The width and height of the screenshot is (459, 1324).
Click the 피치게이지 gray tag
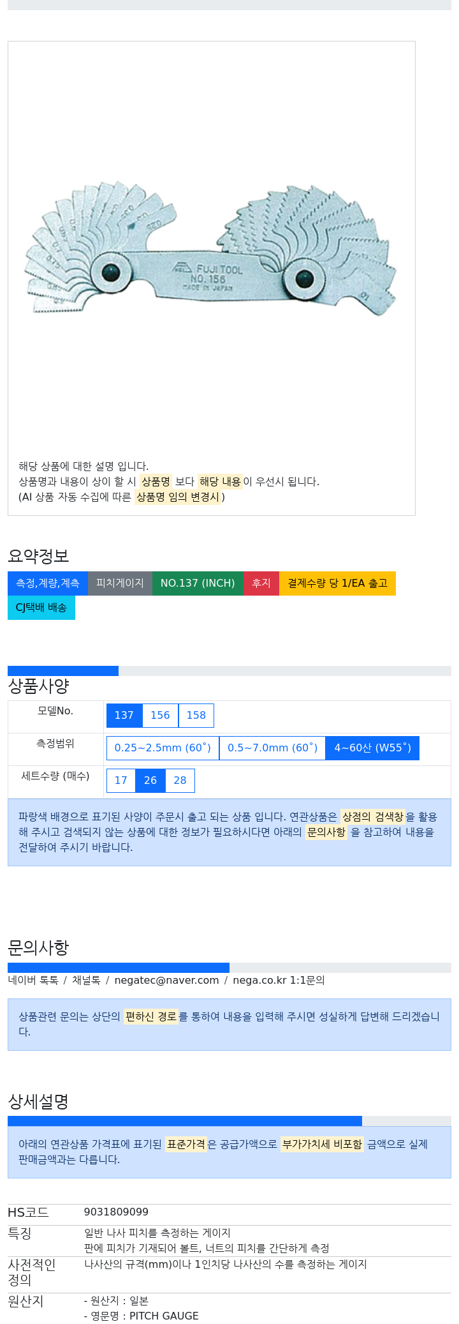click(x=120, y=583)
